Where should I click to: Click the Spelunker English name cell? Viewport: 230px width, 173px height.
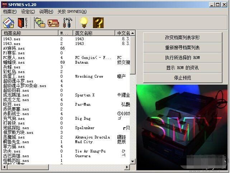click(x=85, y=128)
